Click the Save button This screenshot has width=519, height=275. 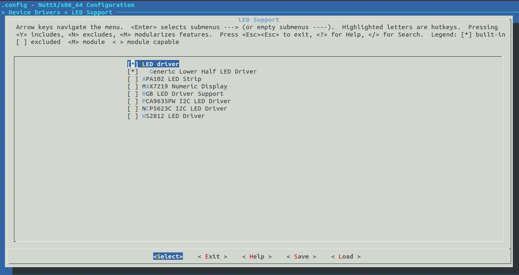click(301, 257)
